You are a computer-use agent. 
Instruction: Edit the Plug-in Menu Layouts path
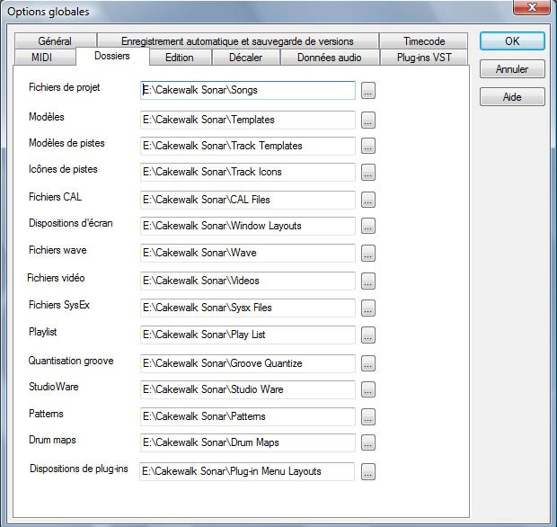click(x=247, y=471)
